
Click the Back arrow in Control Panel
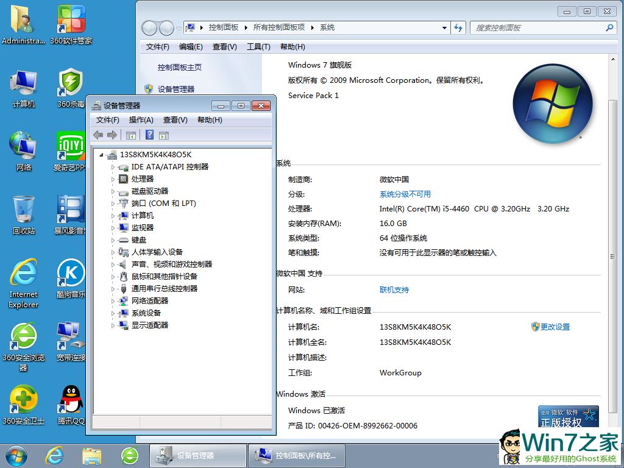click(x=148, y=27)
